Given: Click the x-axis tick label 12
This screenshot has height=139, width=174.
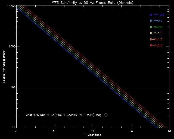Looking at the screenshot, I should (93, 131).
